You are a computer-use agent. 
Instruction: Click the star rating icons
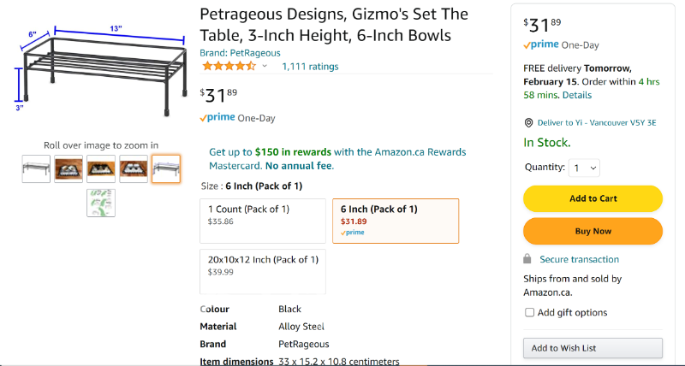(228, 66)
